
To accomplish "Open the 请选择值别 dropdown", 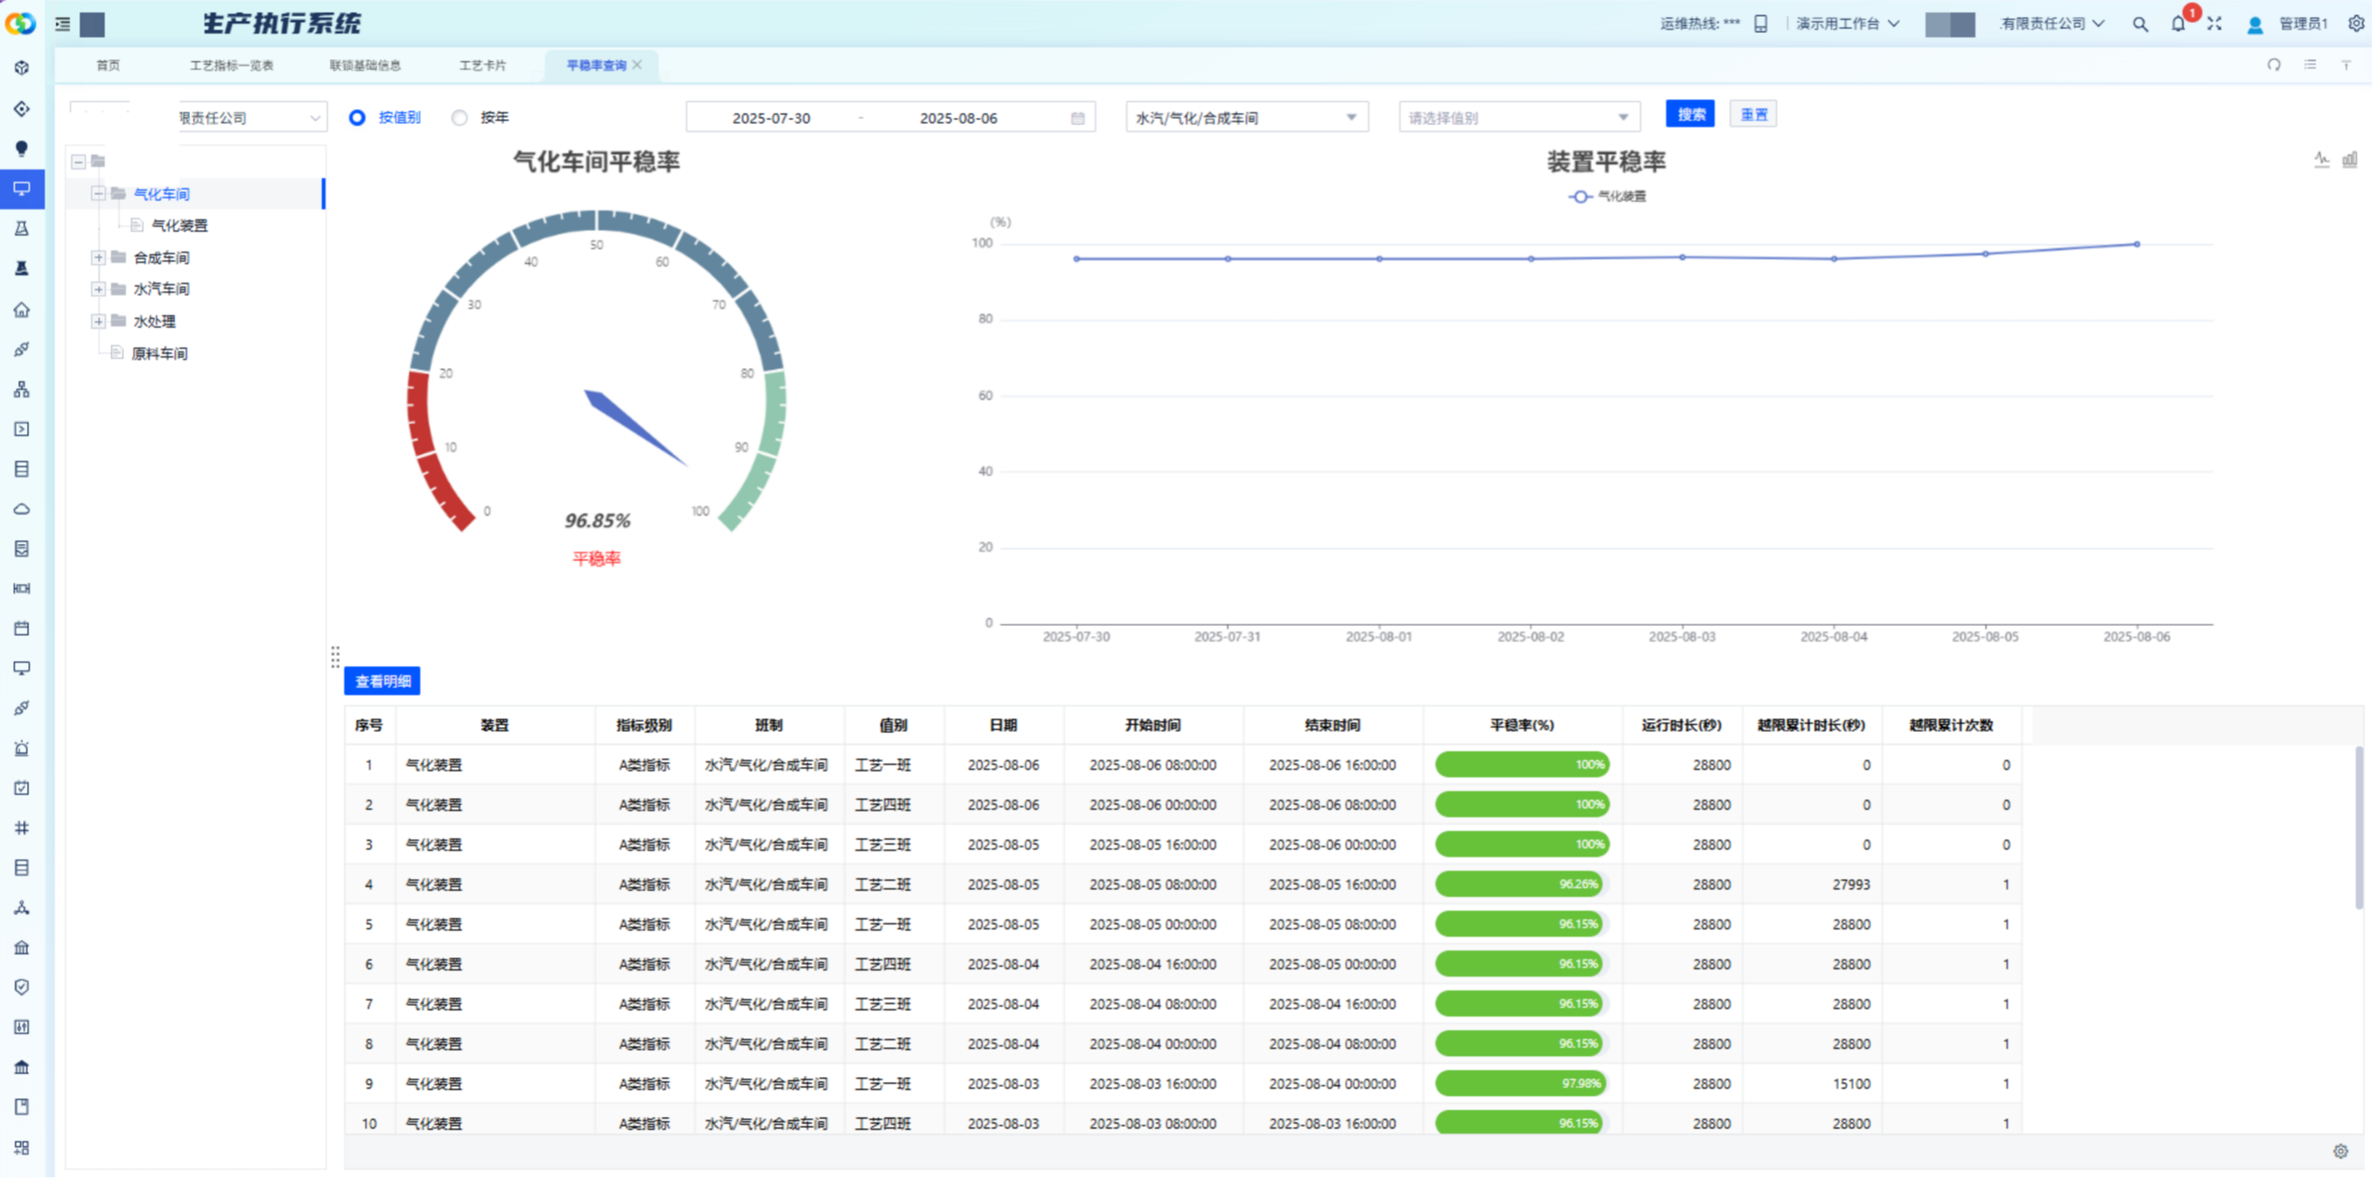I will point(1518,118).
